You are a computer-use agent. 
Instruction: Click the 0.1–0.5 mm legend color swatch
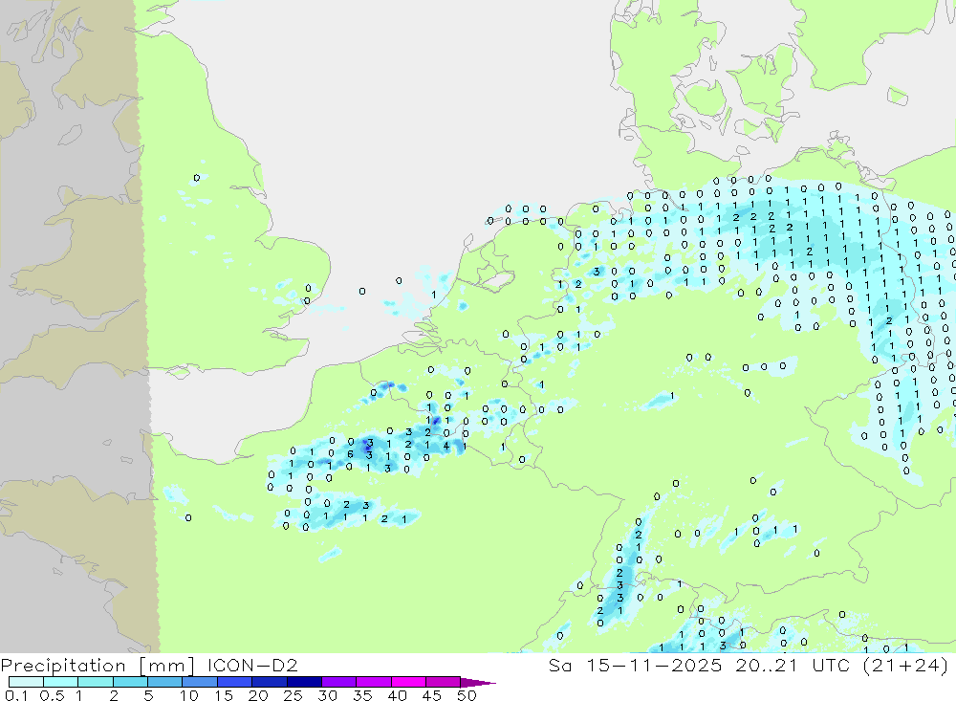[26, 682]
